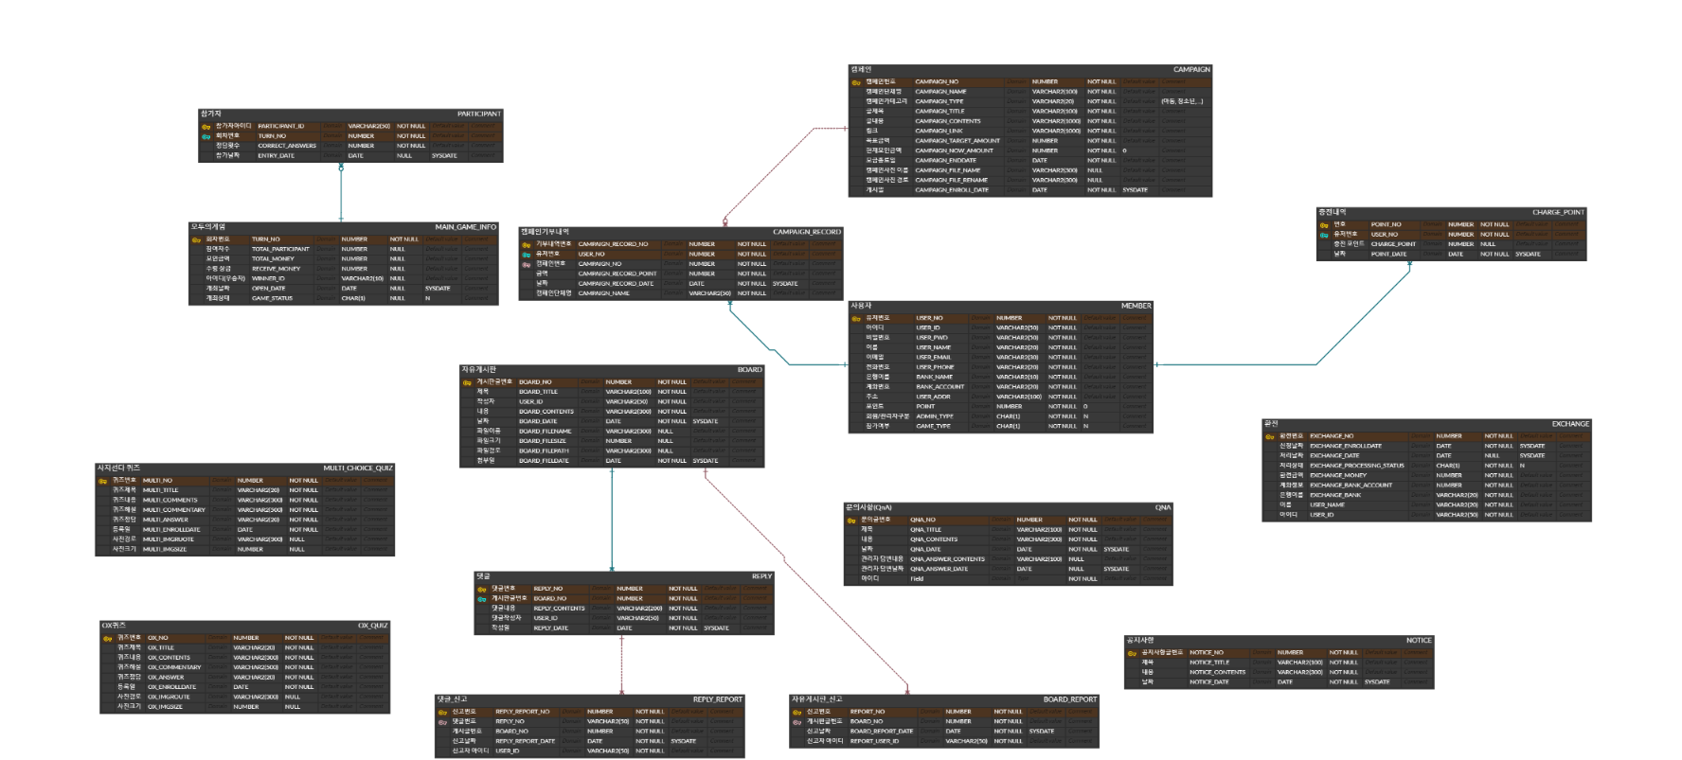Select the primary key icon in the BOARD table
This screenshot has height=760, width=1682.
[x=467, y=382]
